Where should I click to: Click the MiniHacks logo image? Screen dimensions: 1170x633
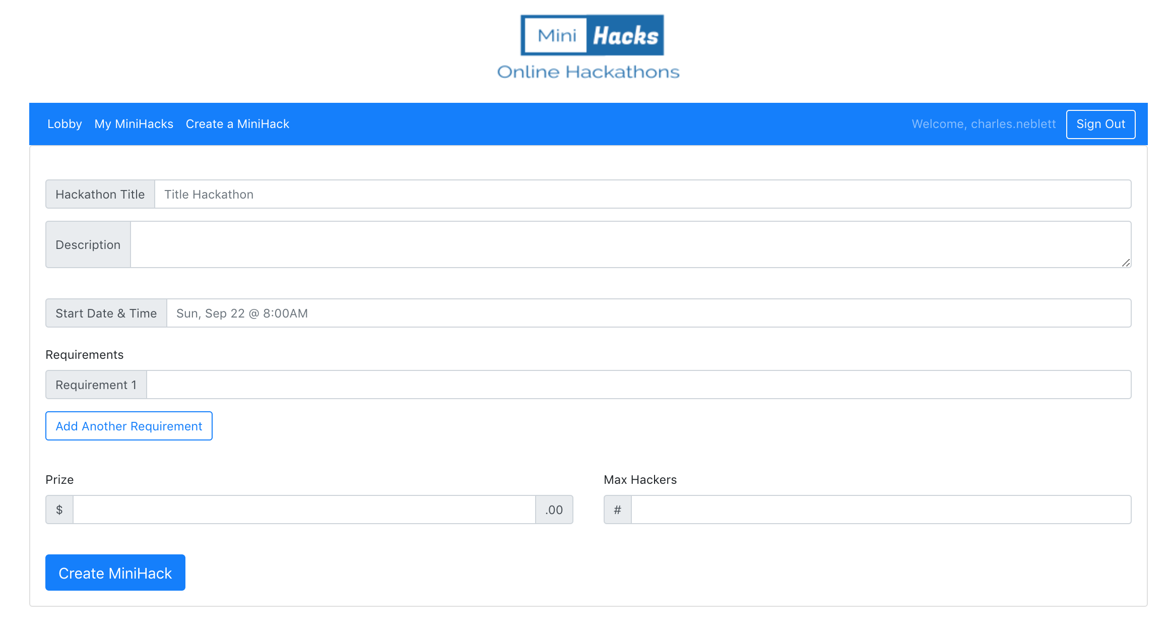tap(592, 35)
